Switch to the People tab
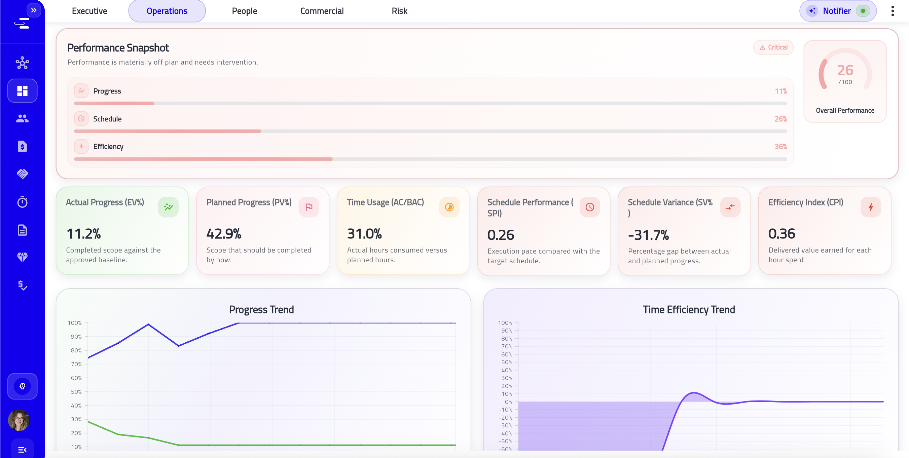 click(244, 11)
